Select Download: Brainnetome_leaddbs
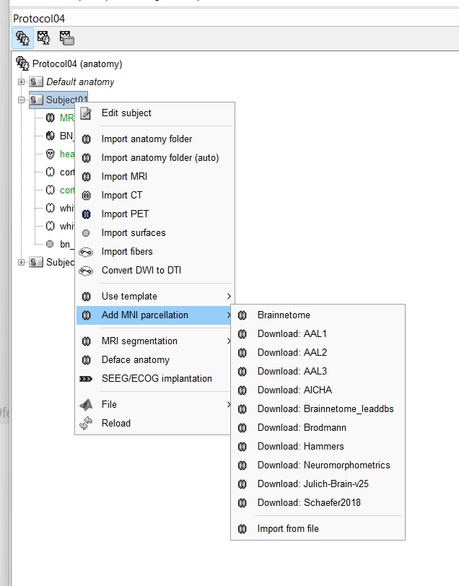The image size is (459, 586). coord(318,409)
